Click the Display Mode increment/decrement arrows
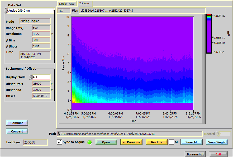This screenshot has height=157, width=233. coord(30,77)
